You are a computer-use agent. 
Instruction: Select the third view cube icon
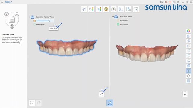[188, 46]
